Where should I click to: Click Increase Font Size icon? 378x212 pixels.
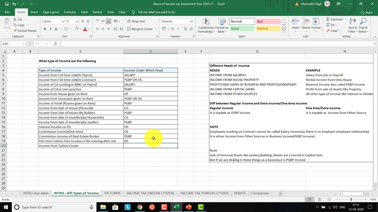[x=82, y=21]
